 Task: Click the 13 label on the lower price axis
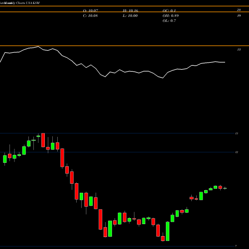coord(237,133)
